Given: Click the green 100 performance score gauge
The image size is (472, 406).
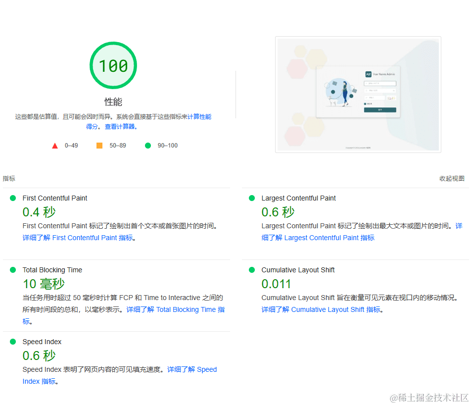Looking at the screenshot, I should click(113, 66).
